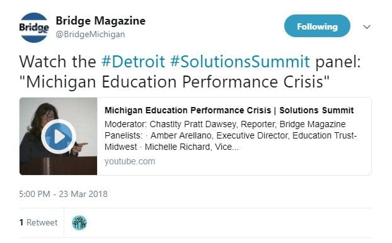This screenshot has width=392, height=243.
Task: Open the 5:00 PM - 23 Mar 2018 timestamp
Action: tap(63, 194)
